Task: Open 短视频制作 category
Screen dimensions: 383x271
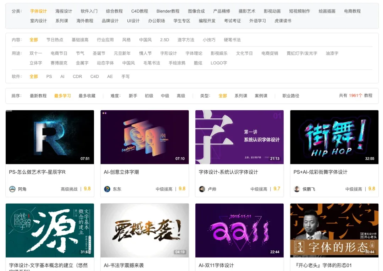Action: (299, 11)
